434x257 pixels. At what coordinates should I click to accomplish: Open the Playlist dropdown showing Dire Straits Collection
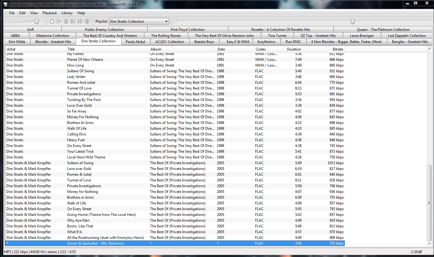point(139,21)
